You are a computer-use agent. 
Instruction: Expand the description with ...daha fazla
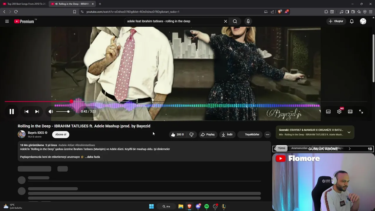point(92,157)
